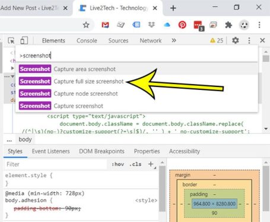Open the Gmail extension icon

click(x=105, y=25)
